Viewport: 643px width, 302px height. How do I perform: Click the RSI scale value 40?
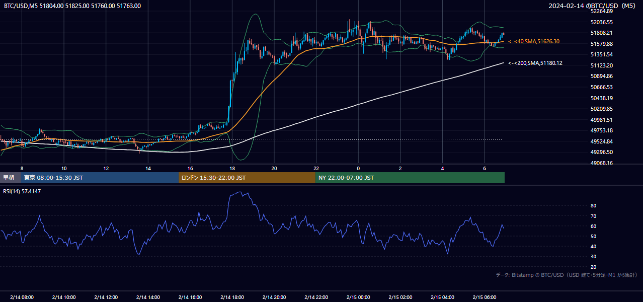tap(593, 246)
